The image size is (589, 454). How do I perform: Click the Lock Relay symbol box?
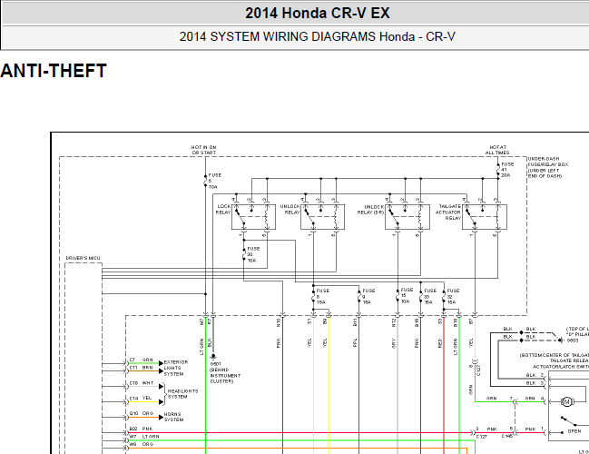click(253, 217)
